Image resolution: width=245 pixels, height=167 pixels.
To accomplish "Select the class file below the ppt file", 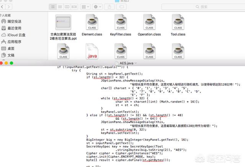I will 63,51.
